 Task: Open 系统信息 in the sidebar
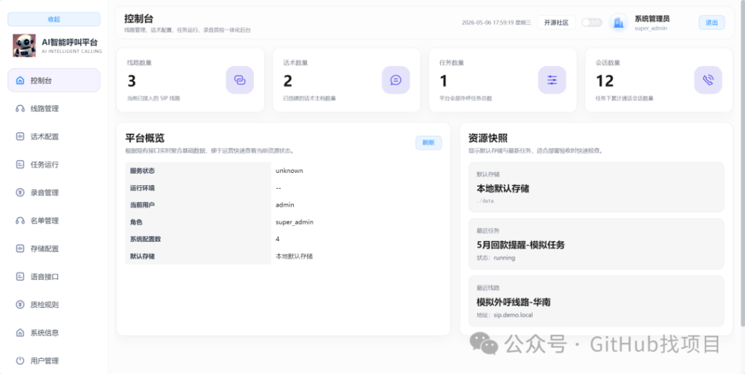(54, 333)
